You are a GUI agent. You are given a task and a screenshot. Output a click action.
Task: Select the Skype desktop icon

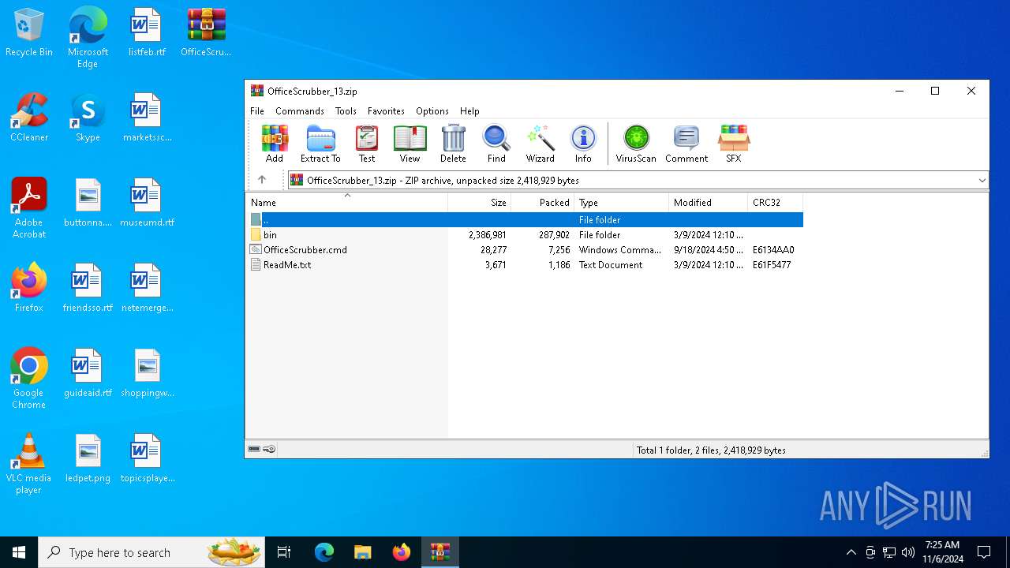[88, 118]
